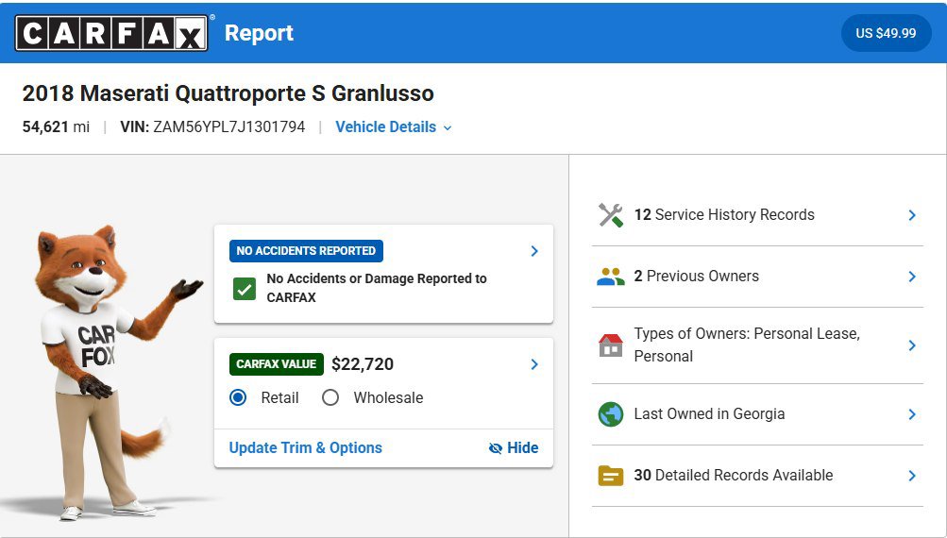Expand the Vehicle Details dropdown
This screenshot has height=538, width=947.
click(393, 126)
